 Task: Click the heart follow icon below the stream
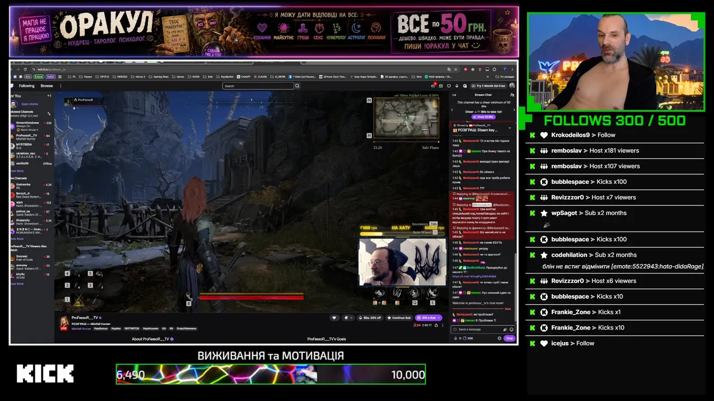pyautogui.click(x=334, y=318)
